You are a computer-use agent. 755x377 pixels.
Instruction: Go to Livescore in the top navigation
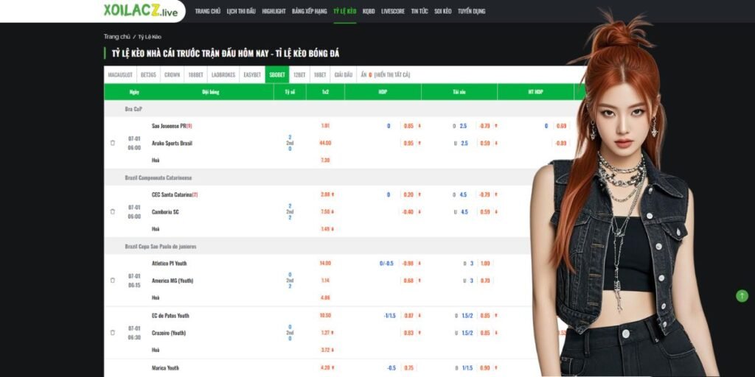392,12
